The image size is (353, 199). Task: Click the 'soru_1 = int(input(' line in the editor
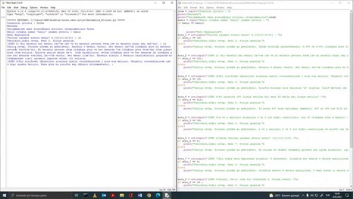coord(229,35)
